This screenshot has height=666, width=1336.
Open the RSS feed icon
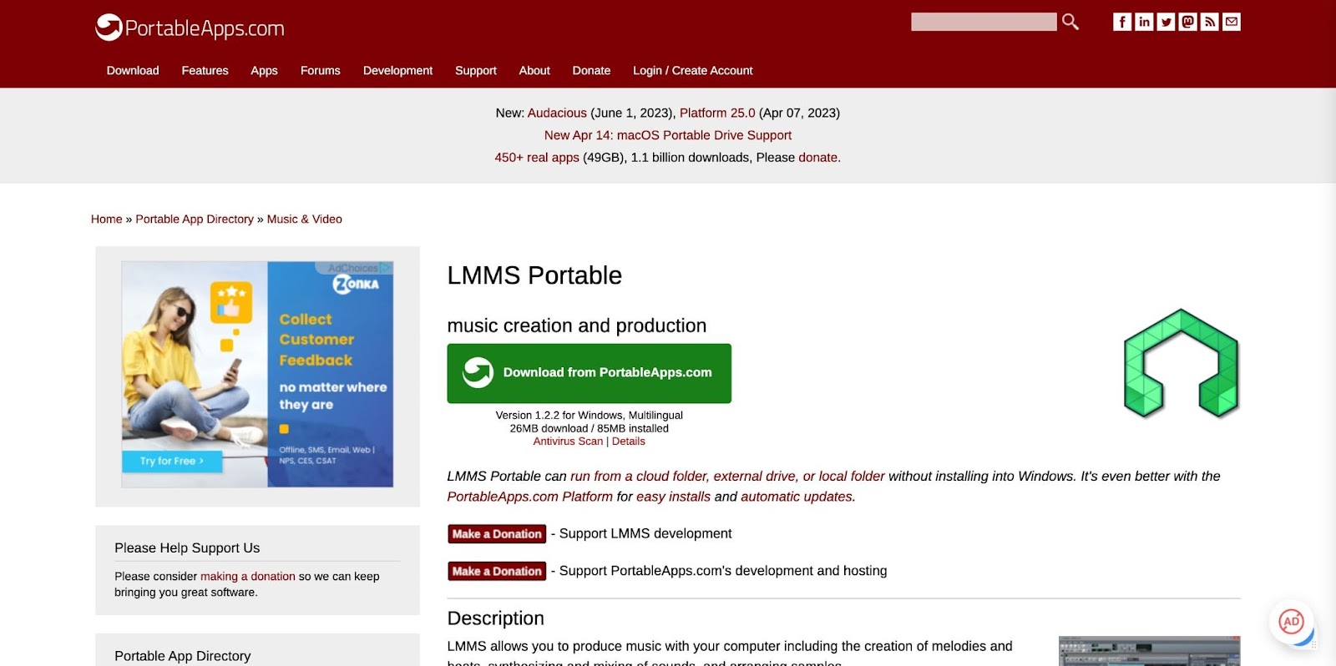1209,22
